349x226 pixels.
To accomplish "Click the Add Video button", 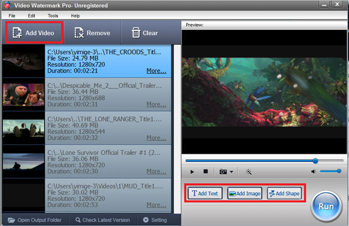I will click(34, 33).
